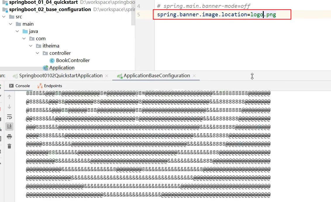The height and width of the screenshot is (202, 331).
Task: Close the ApplicationBaseConfiguration run tab
Action: [194, 76]
